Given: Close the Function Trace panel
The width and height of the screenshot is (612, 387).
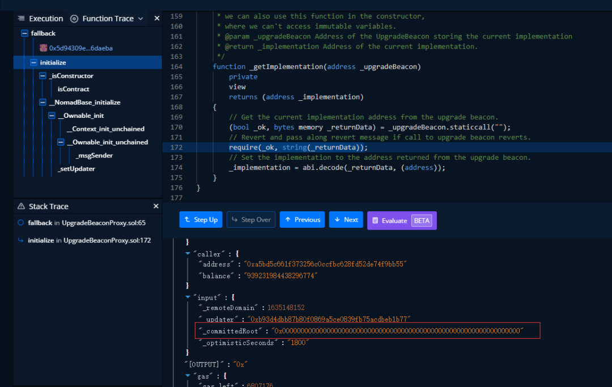Looking at the screenshot, I should coord(157,18).
